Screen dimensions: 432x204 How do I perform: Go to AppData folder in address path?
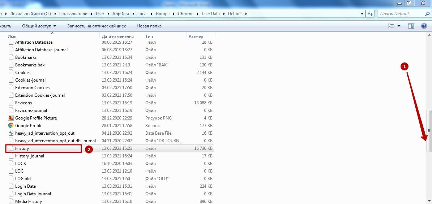(121, 14)
